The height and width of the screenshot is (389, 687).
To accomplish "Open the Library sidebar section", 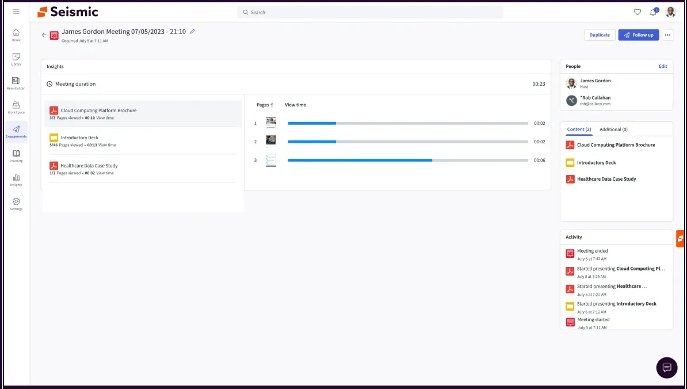I will tap(16, 59).
